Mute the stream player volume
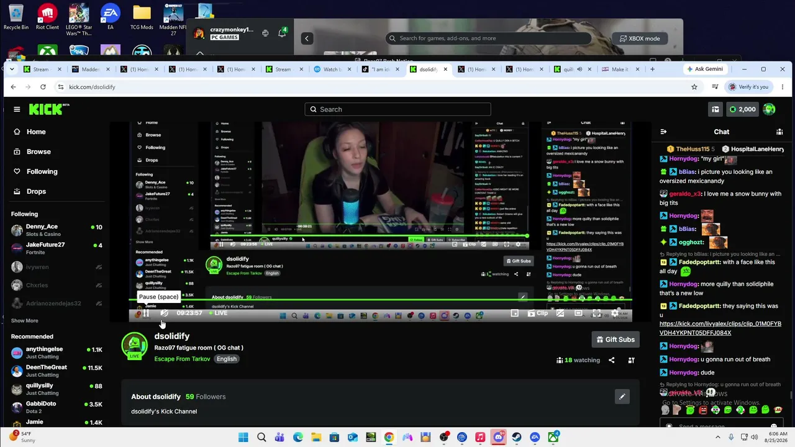This screenshot has height=447, width=795. (x=164, y=314)
